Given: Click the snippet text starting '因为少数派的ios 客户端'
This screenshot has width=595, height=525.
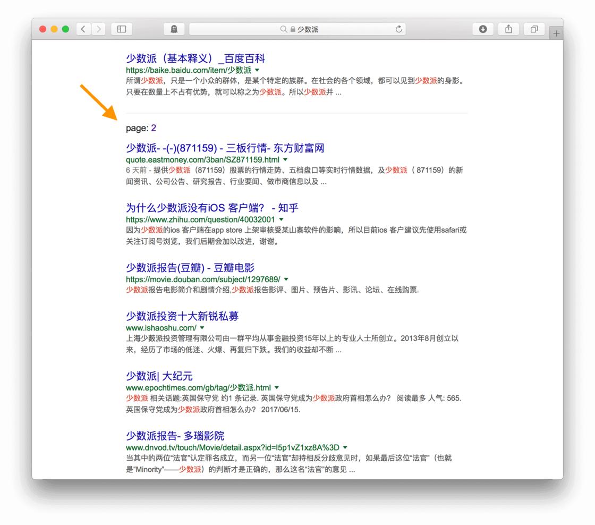Looking at the screenshot, I should (296, 236).
